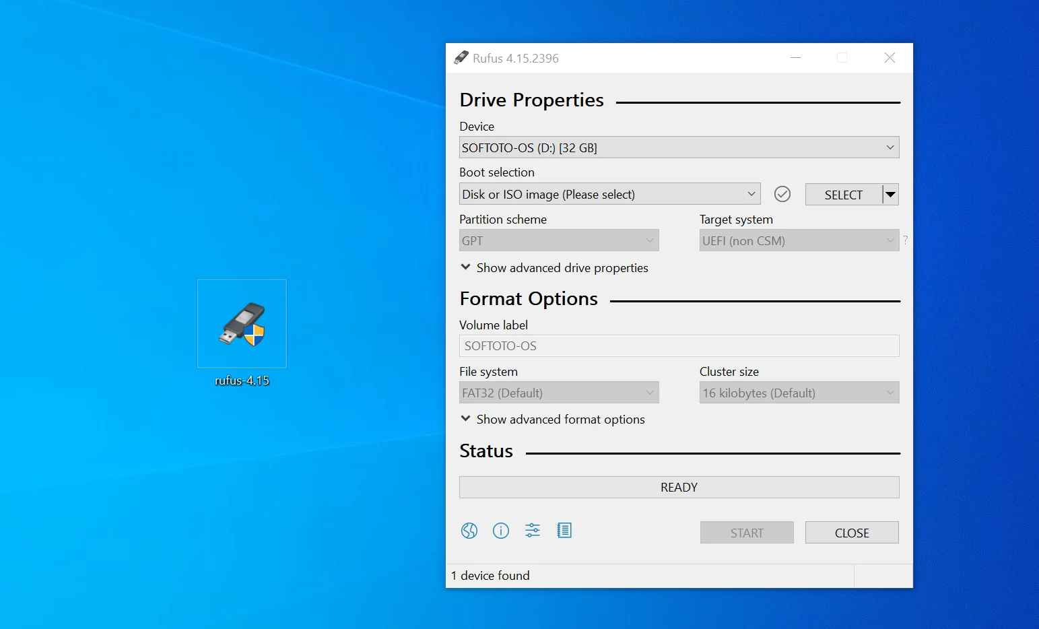Open Rufus settings sliders icon
This screenshot has width=1039, height=629.
point(533,531)
